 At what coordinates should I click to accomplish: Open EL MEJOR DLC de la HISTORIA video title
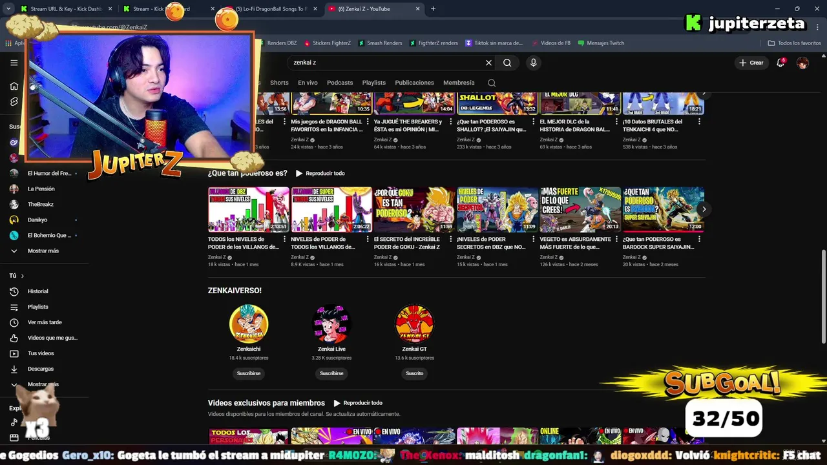tap(574, 125)
